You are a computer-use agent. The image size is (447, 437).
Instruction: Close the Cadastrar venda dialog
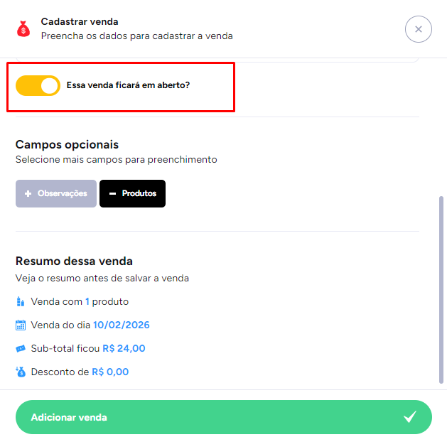tap(418, 29)
